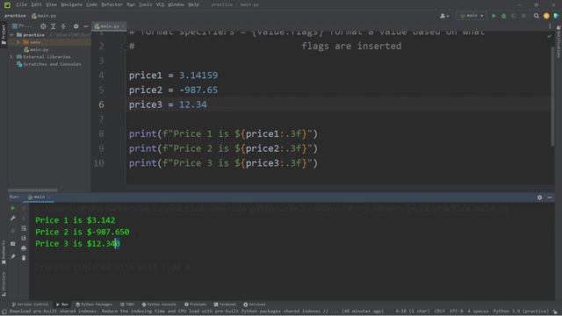Open run configuration wrench icon in Run panel
562x316 pixels.
point(13,219)
